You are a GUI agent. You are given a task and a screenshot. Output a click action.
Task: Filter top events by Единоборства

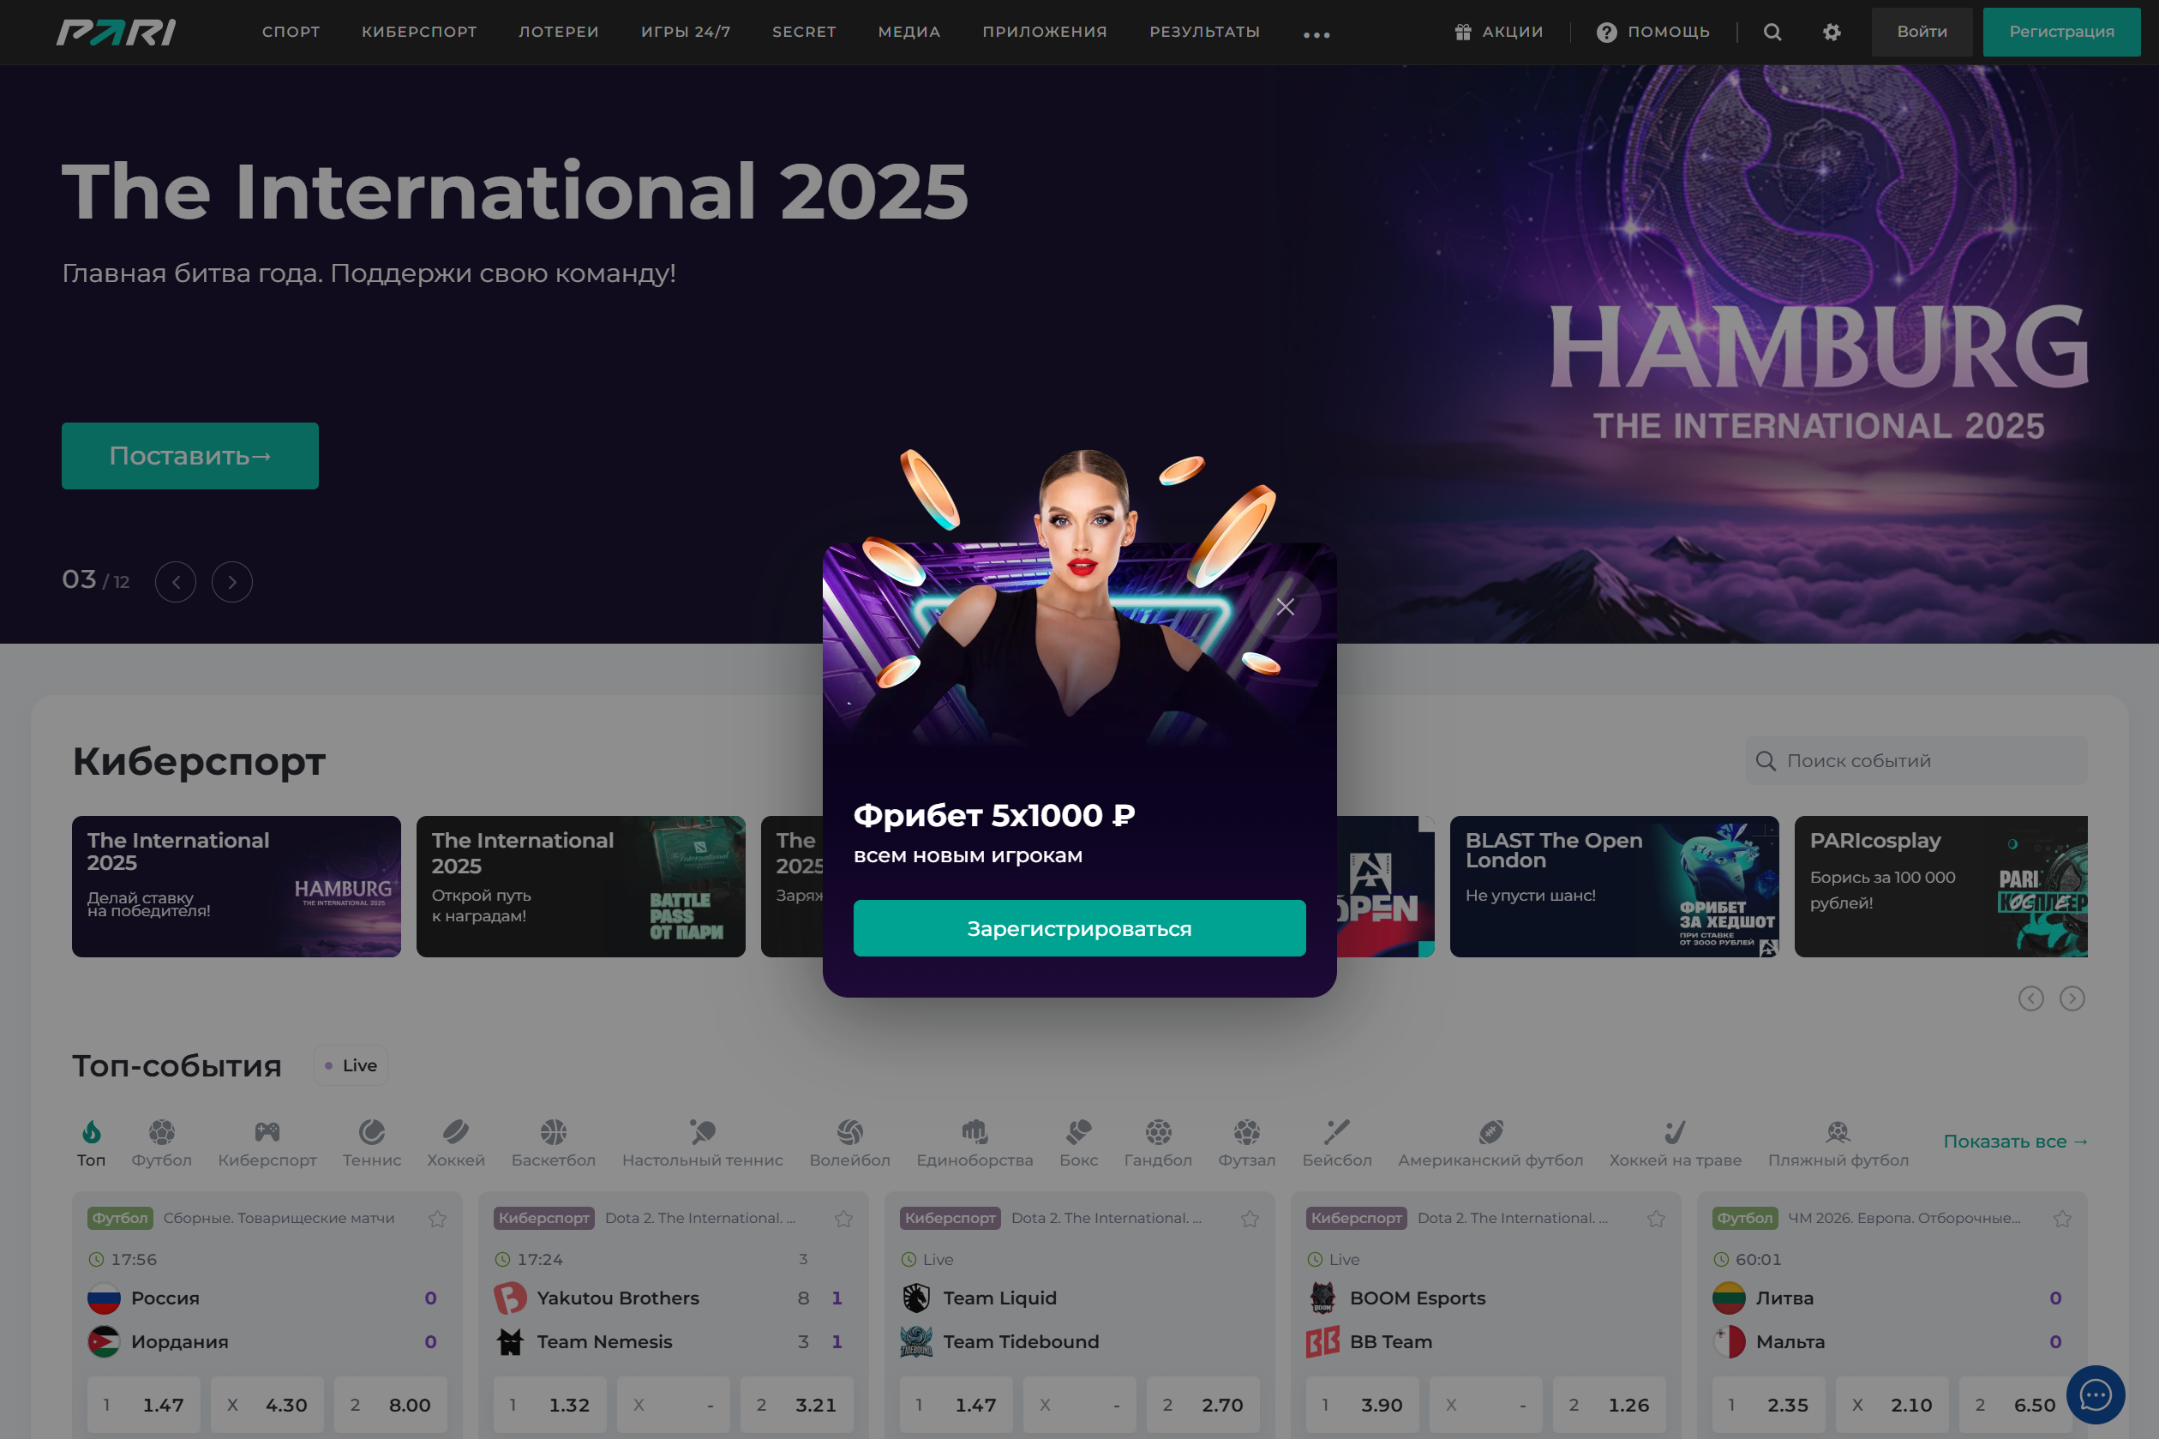click(x=975, y=1142)
